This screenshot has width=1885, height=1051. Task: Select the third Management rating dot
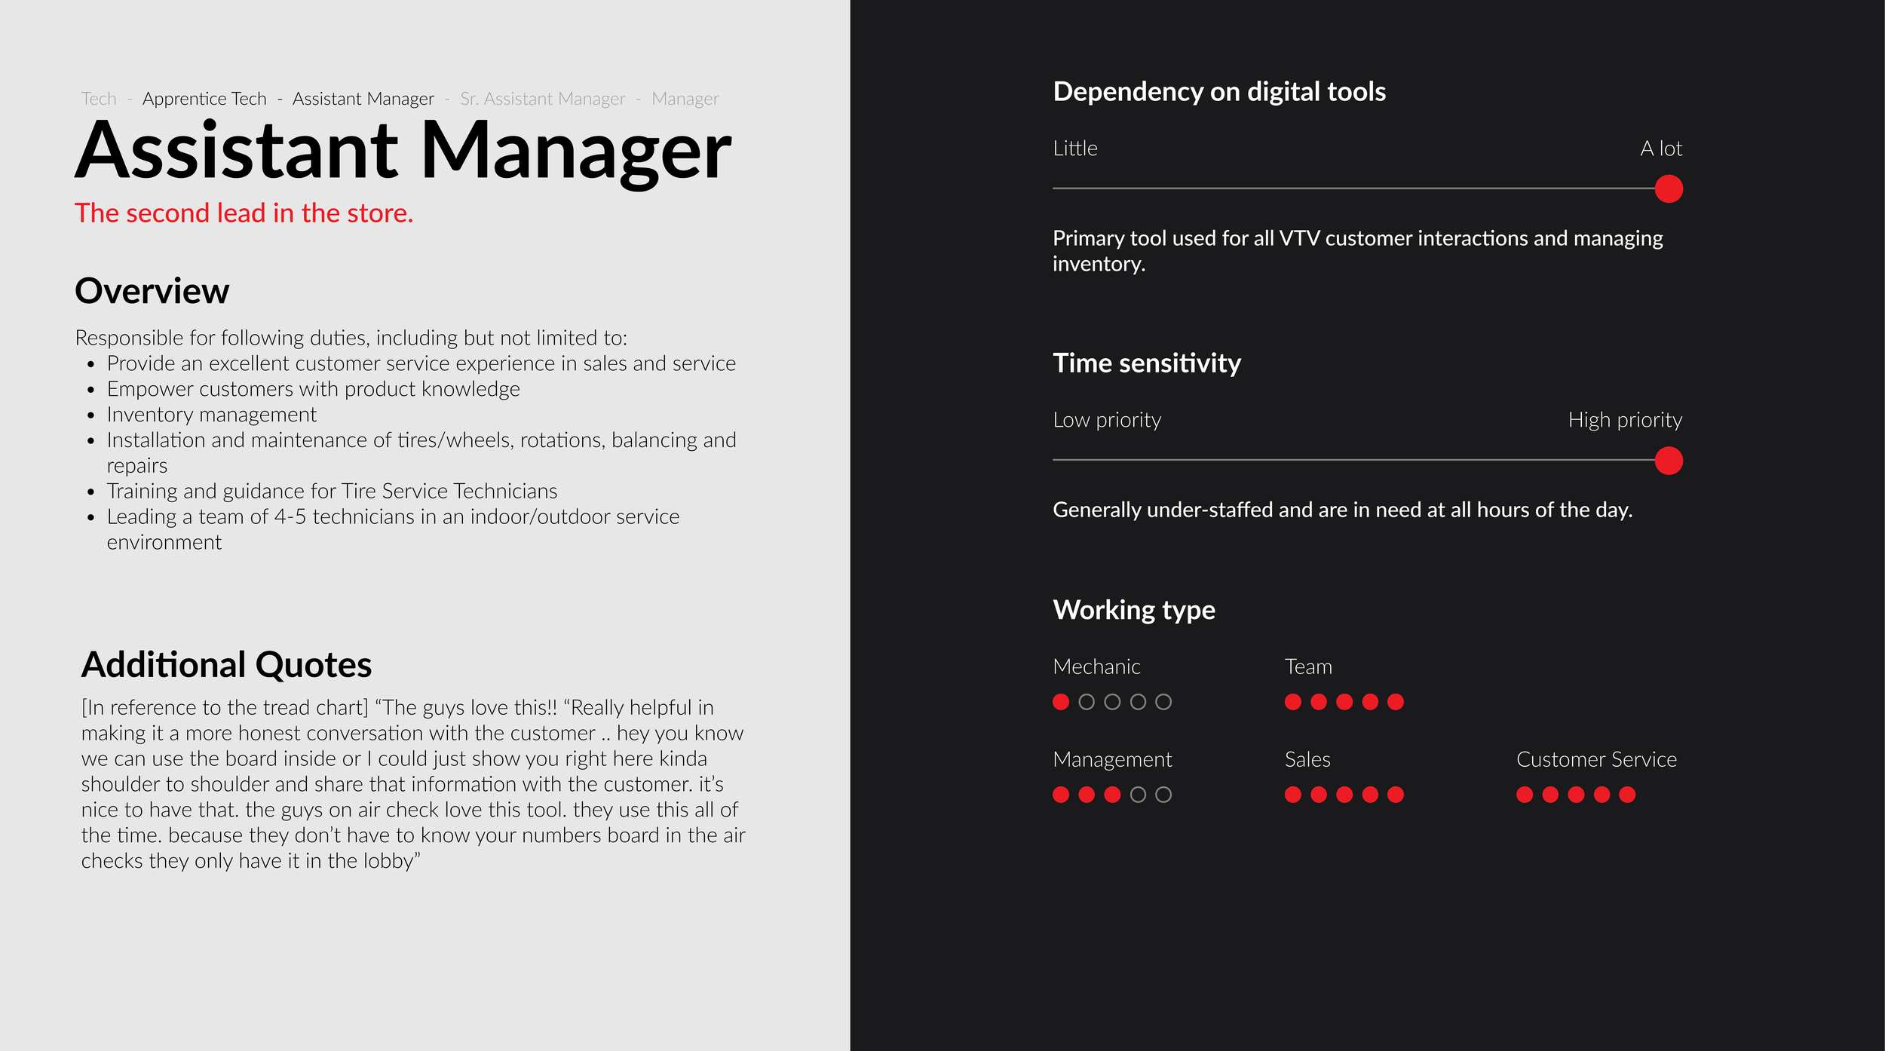click(x=1112, y=795)
